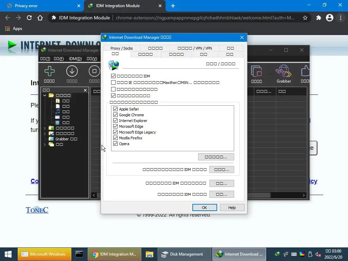Open Chrome's three-dot menu

[x=341, y=18]
